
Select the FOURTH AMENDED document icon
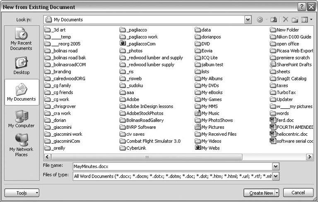[x=273, y=127]
